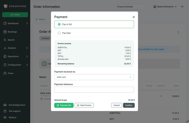Open Payment received via dropdown

[x=94, y=77]
